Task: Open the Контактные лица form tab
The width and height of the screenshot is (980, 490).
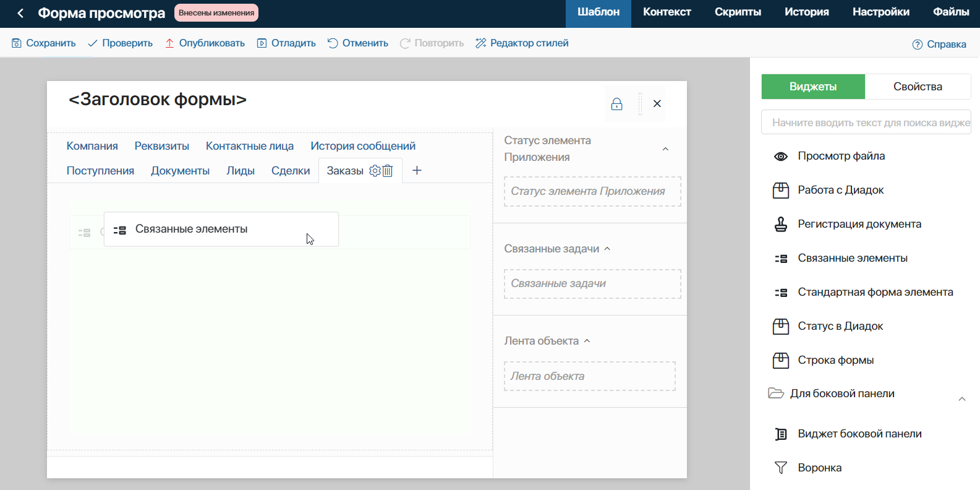Action: [250, 146]
